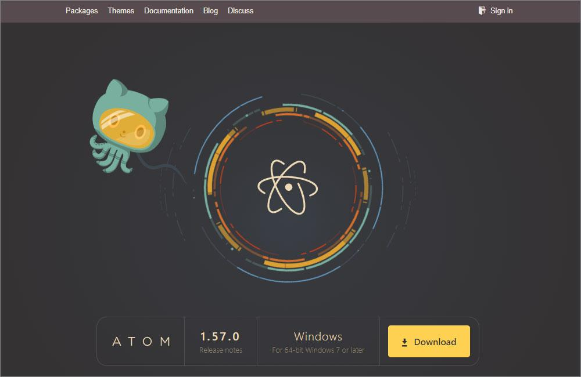
Task: Click the Atom logo in the circle
Action: click(288, 187)
